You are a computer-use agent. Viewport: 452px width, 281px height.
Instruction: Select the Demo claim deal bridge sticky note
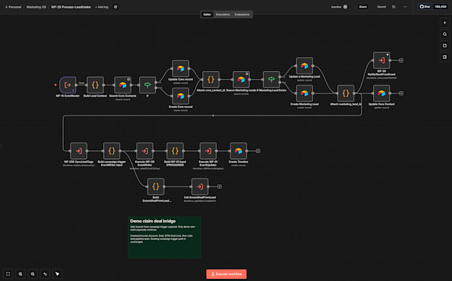pyautogui.click(x=164, y=237)
